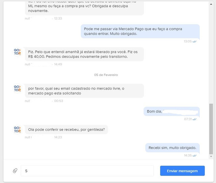
Task: Click the 'Ola pode conferir se recebeu' message
Action: (66, 130)
